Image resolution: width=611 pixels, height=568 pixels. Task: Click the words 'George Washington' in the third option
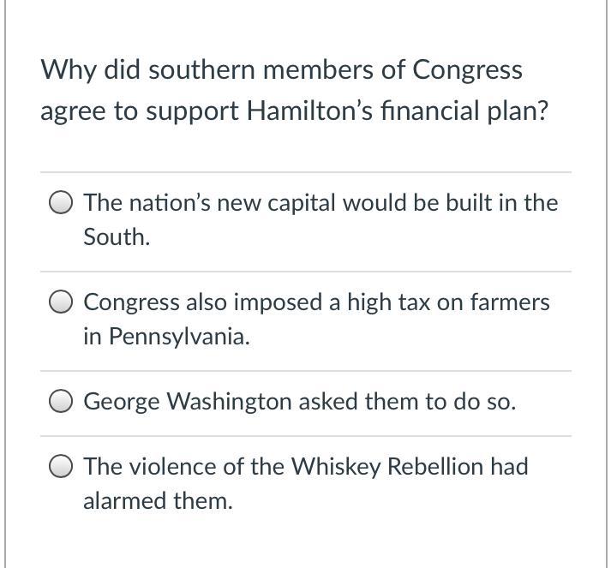pyautogui.click(x=188, y=402)
